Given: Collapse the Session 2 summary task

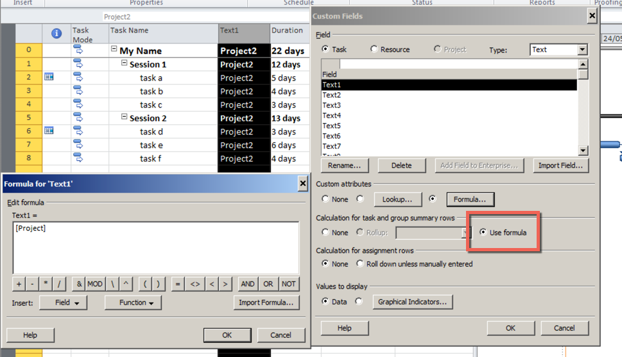Looking at the screenshot, I should pyautogui.click(x=124, y=117).
